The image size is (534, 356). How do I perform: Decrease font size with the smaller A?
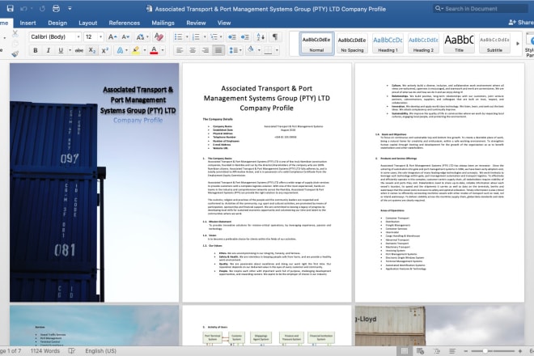pyautogui.click(x=125, y=36)
